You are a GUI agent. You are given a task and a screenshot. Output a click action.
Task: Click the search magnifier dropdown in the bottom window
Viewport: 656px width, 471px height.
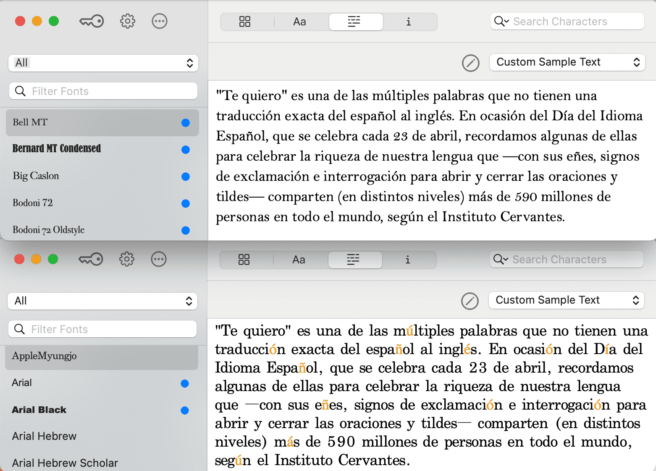pos(501,259)
